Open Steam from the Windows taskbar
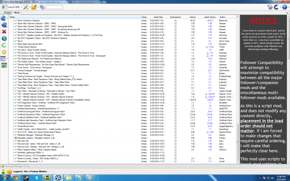Screen dimensions: 290x181 (x=25, y=177)
